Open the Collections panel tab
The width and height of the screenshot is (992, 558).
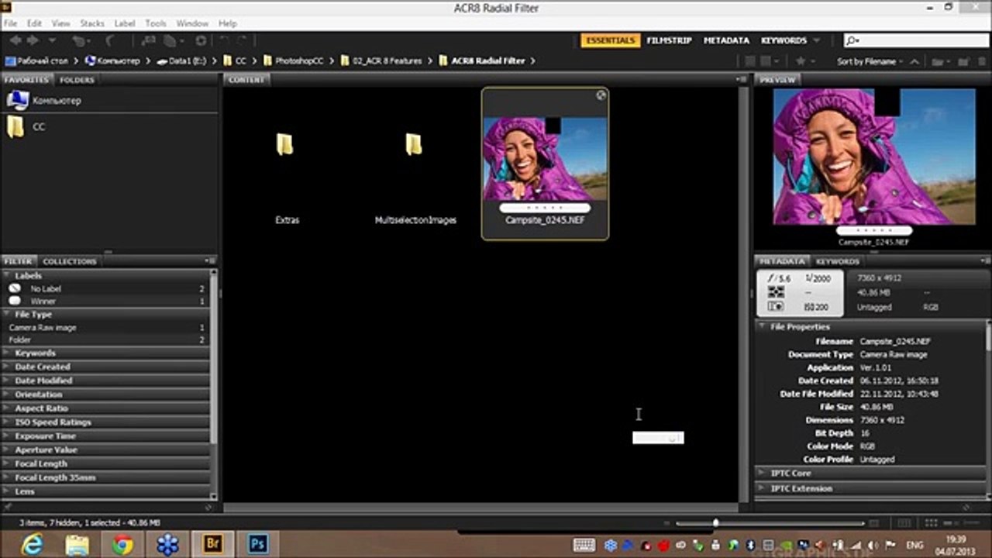70,261
